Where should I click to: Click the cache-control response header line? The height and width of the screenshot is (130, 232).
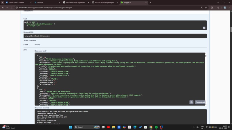62,112
